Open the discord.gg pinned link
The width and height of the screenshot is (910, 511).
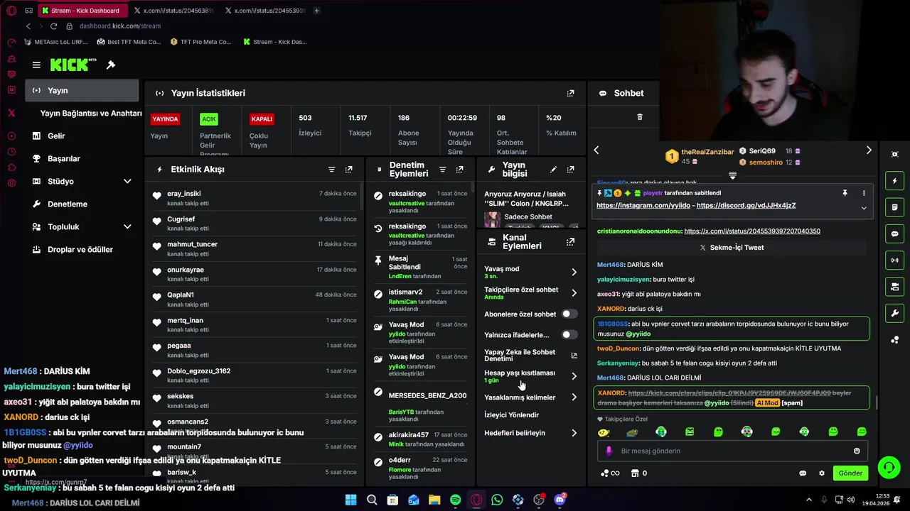pos(746,205)
